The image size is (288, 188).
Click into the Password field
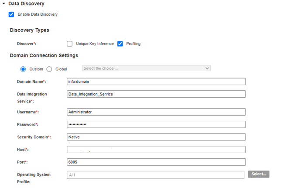coord(156,124)
